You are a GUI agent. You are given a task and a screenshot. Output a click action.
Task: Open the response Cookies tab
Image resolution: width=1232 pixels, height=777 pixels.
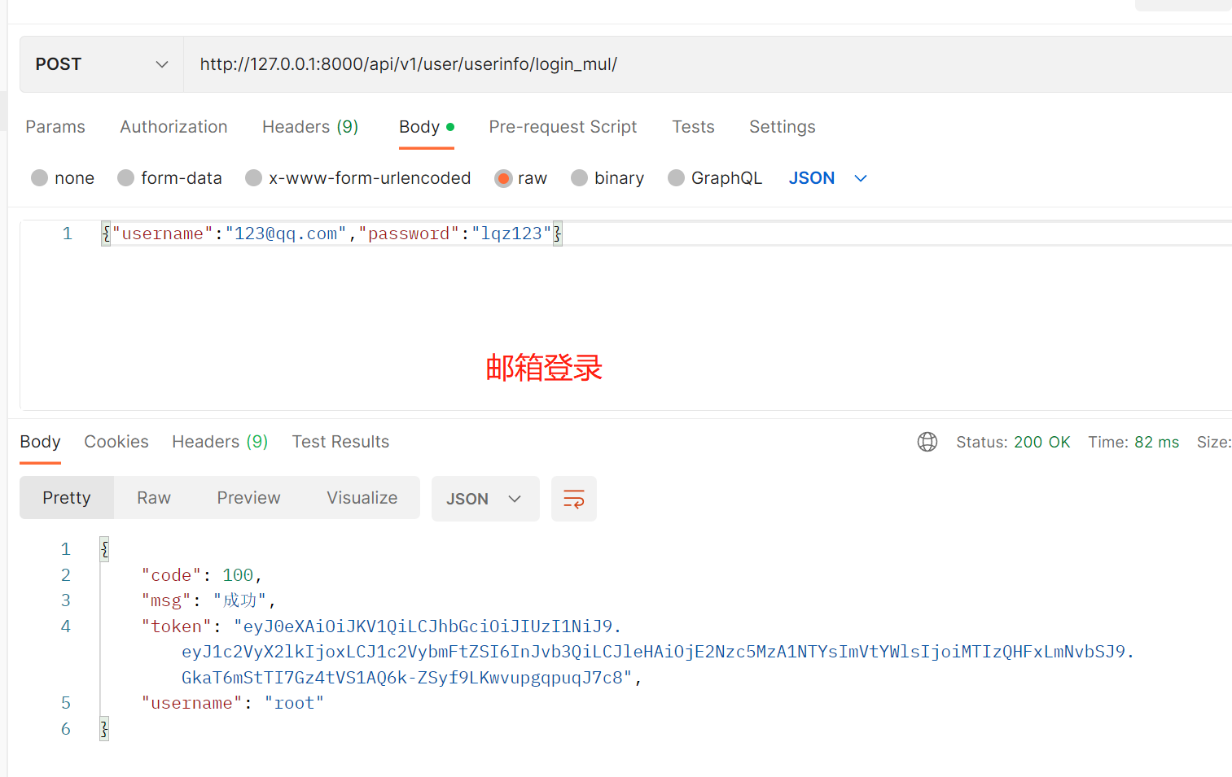116,442
